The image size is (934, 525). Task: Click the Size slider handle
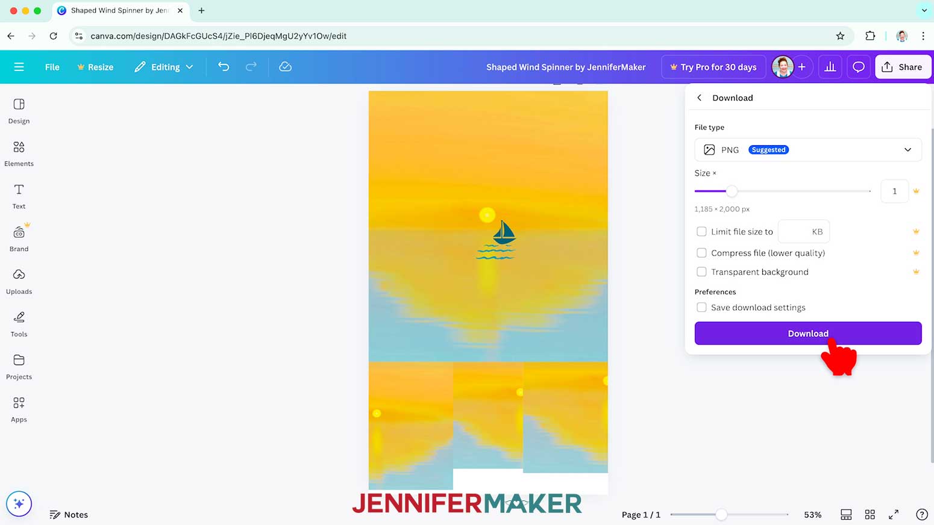(x=732, y=191)
